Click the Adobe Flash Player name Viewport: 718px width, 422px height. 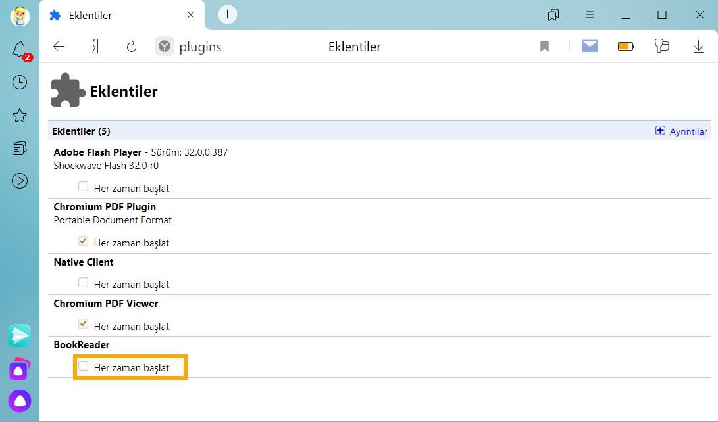tap(97, 152)
